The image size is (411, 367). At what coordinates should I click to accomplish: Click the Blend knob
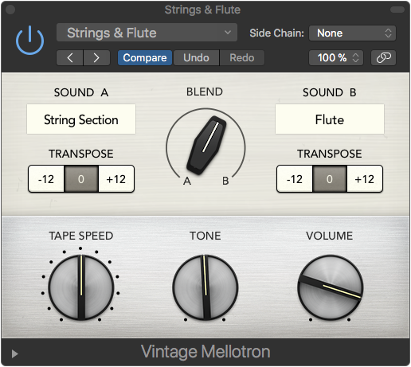click(x=206, y=146)
